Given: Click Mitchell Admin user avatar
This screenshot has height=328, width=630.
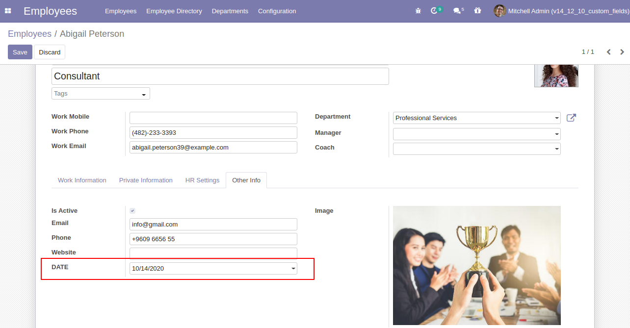Looking at the screenshot, I should 499,11.
